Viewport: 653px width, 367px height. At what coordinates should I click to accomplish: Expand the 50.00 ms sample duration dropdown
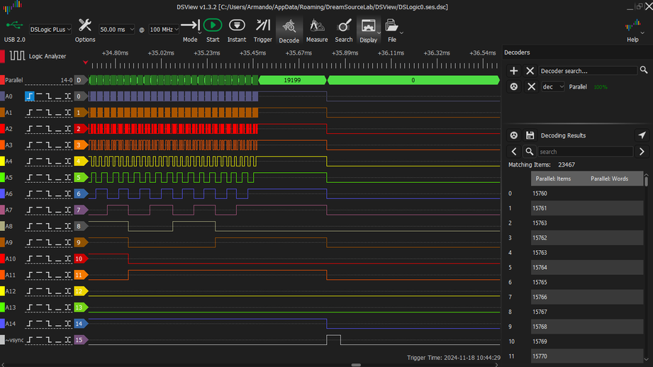point(116,30)
